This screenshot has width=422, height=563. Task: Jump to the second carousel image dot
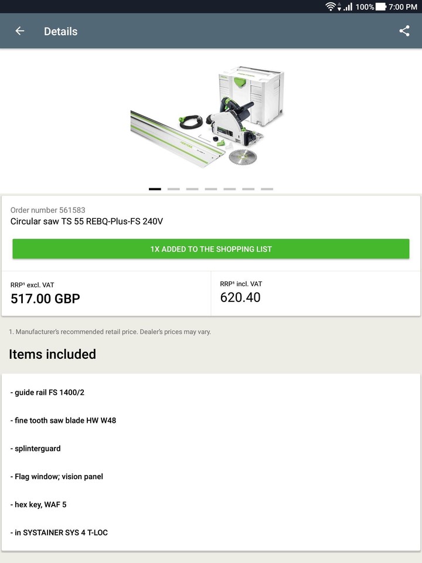(173, 189)
